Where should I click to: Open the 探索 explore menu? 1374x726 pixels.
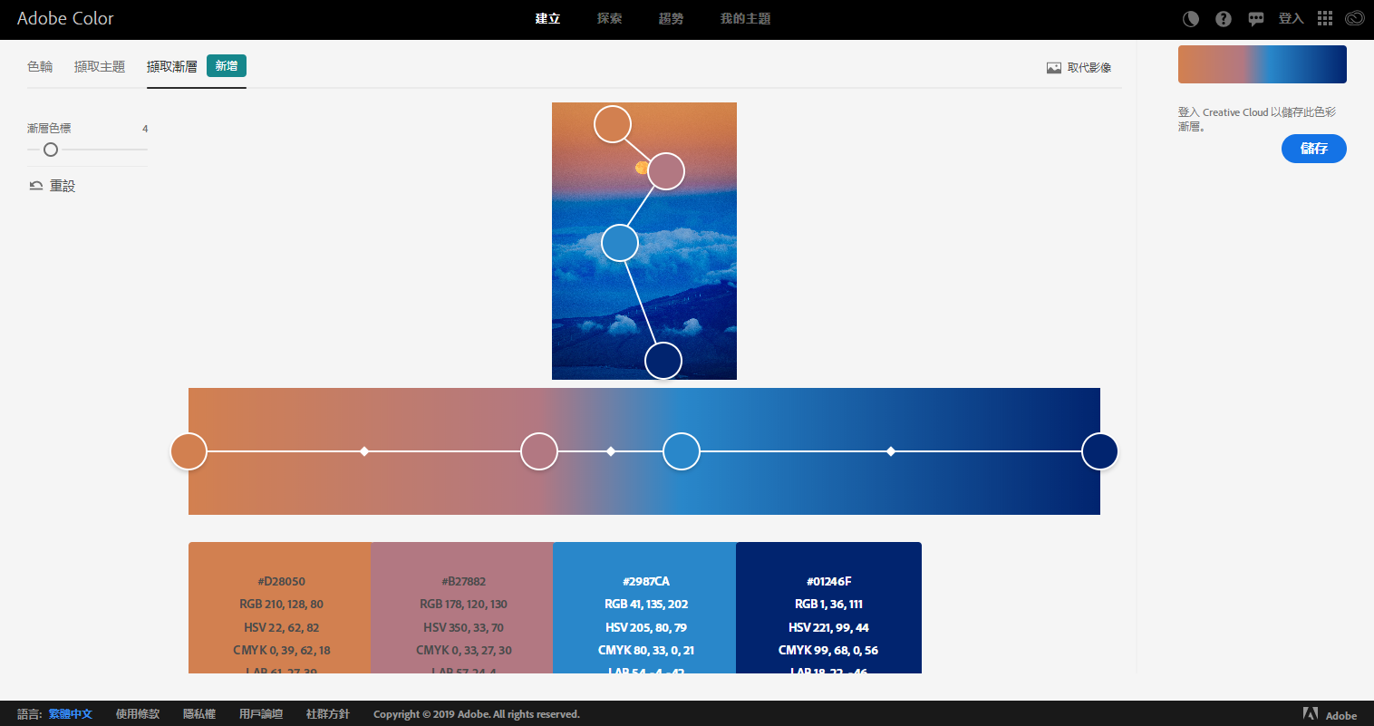610,19
